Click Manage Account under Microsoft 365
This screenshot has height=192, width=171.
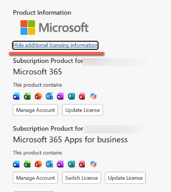[x=36, y=110]
